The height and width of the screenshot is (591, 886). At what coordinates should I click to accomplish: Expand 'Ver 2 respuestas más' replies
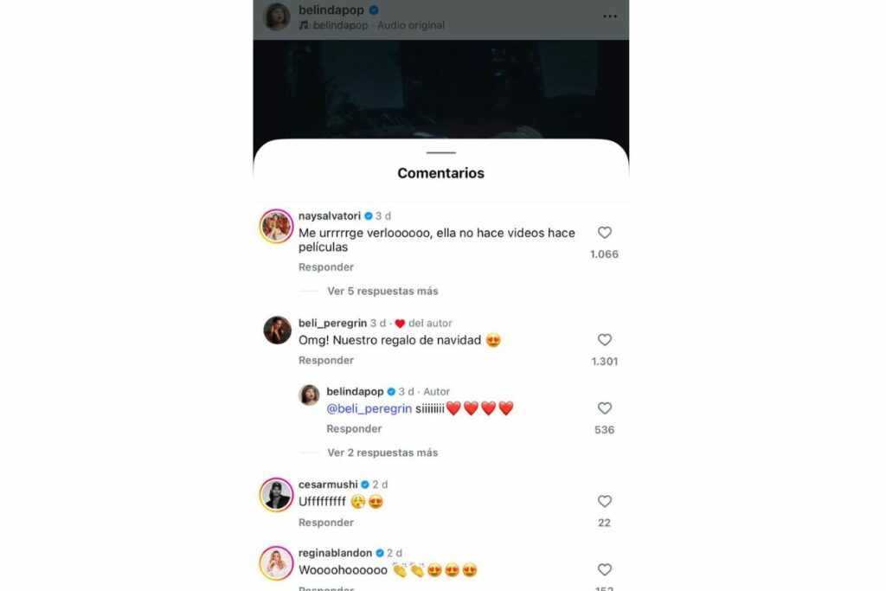click(382, 453)
